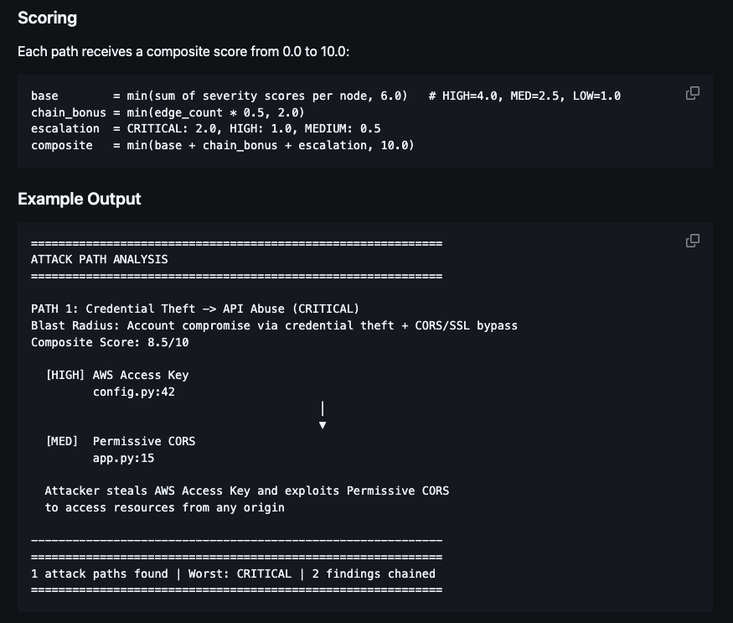The image size is (733, 623).
Task: Click the composite formula line
Action: [223, 145]
